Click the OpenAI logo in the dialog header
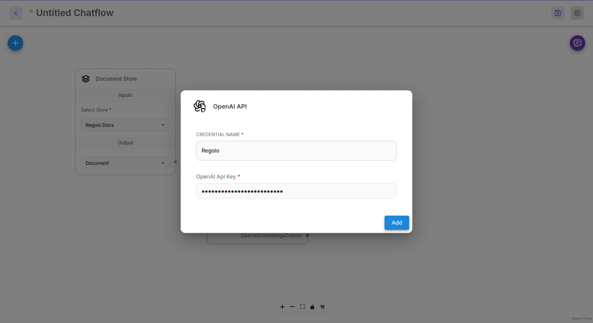 pos(200,106)
